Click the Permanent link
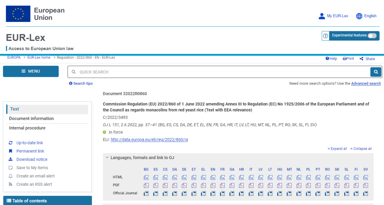Screen dimensions: 384x205 pyautogui.click(x=30, y=151)
